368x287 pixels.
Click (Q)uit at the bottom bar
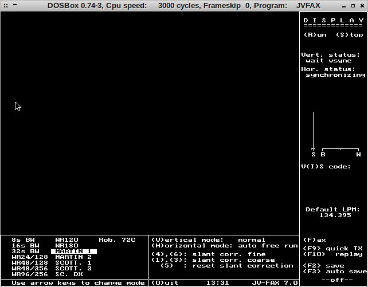pos(165,283)
